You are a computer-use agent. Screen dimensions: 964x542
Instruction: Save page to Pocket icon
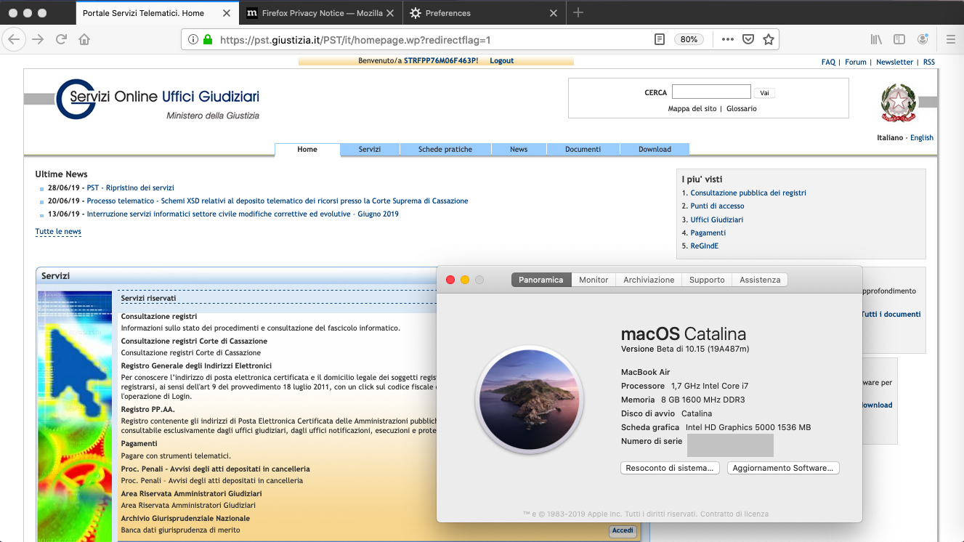pos(748,40)
